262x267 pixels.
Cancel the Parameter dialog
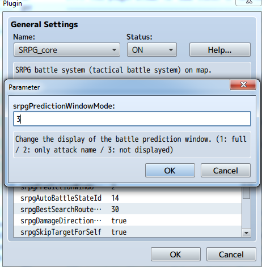226,171
